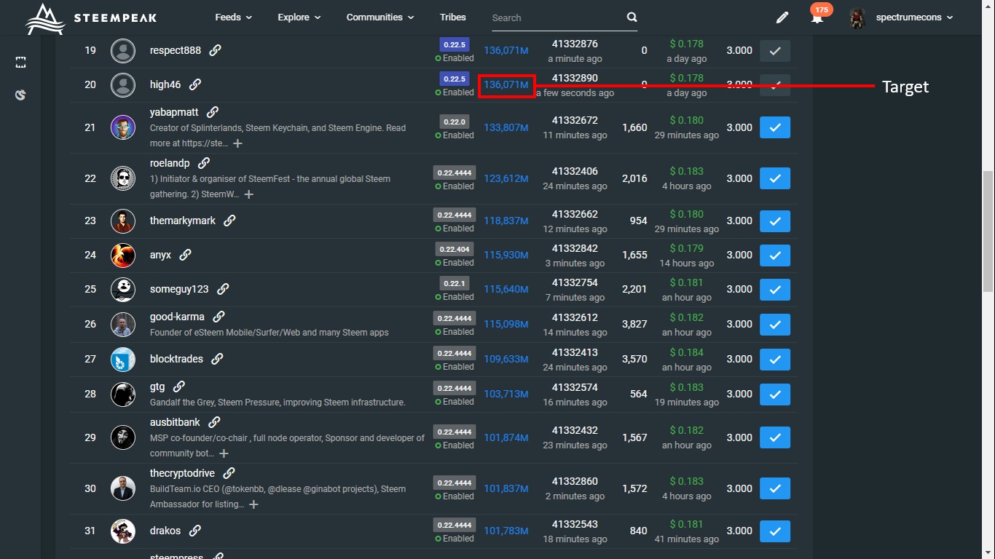Open the Feeds dropdown menu
995x559 pixels.
point(234,17)
